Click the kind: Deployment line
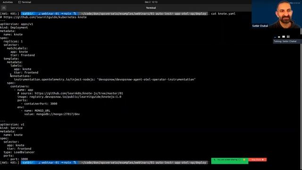The height and width of the screenshot is (170, 302). (x=14, y=27)
